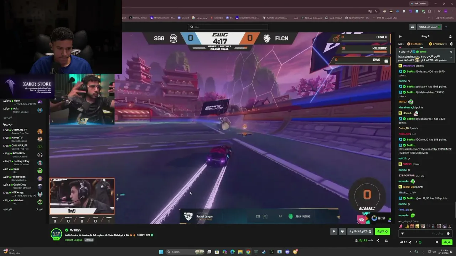Follow the channel with heart button

click(x=342, y=231)
